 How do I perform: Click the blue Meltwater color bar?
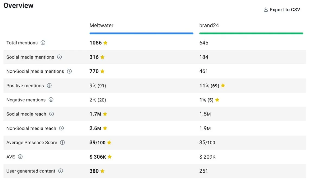tap(141, 33)
